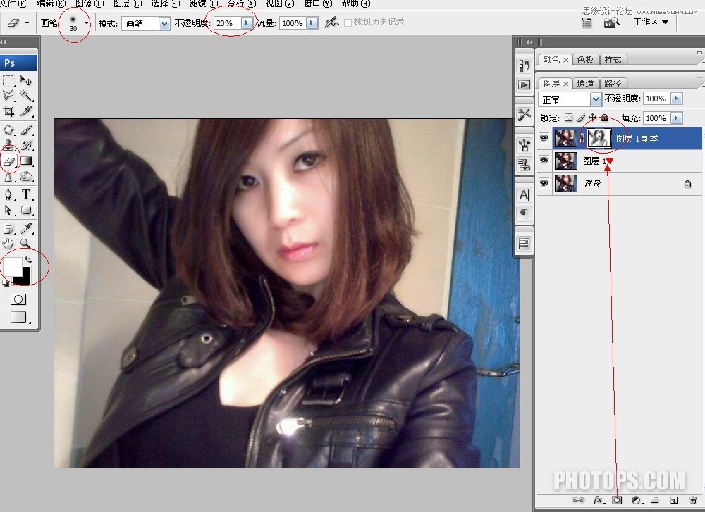705x512 pixels.
Task: Select the Brush tool
Action: (26, 130)
